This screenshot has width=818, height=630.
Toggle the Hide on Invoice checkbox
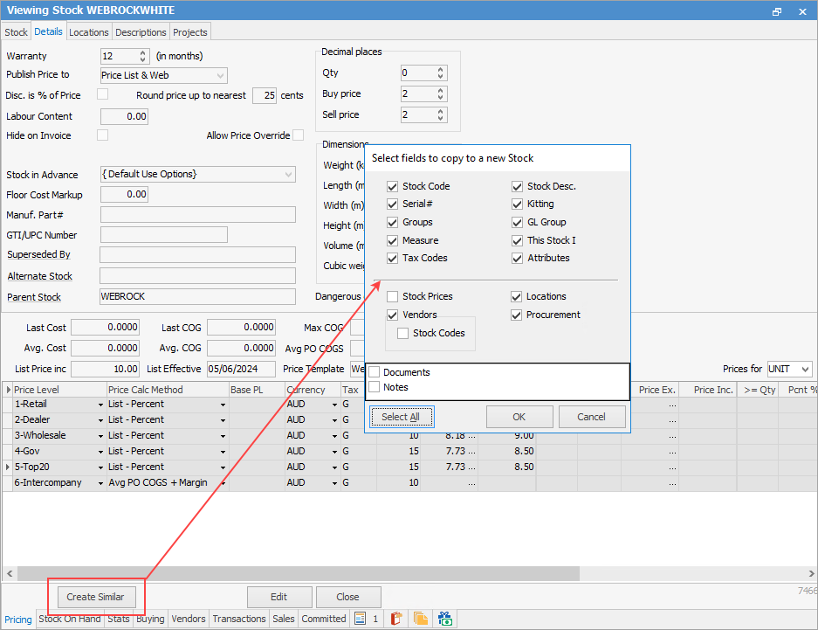pos(102,135)
